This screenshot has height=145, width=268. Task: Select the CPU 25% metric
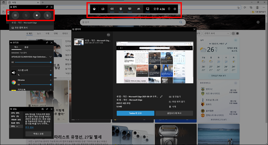point(16,113)
